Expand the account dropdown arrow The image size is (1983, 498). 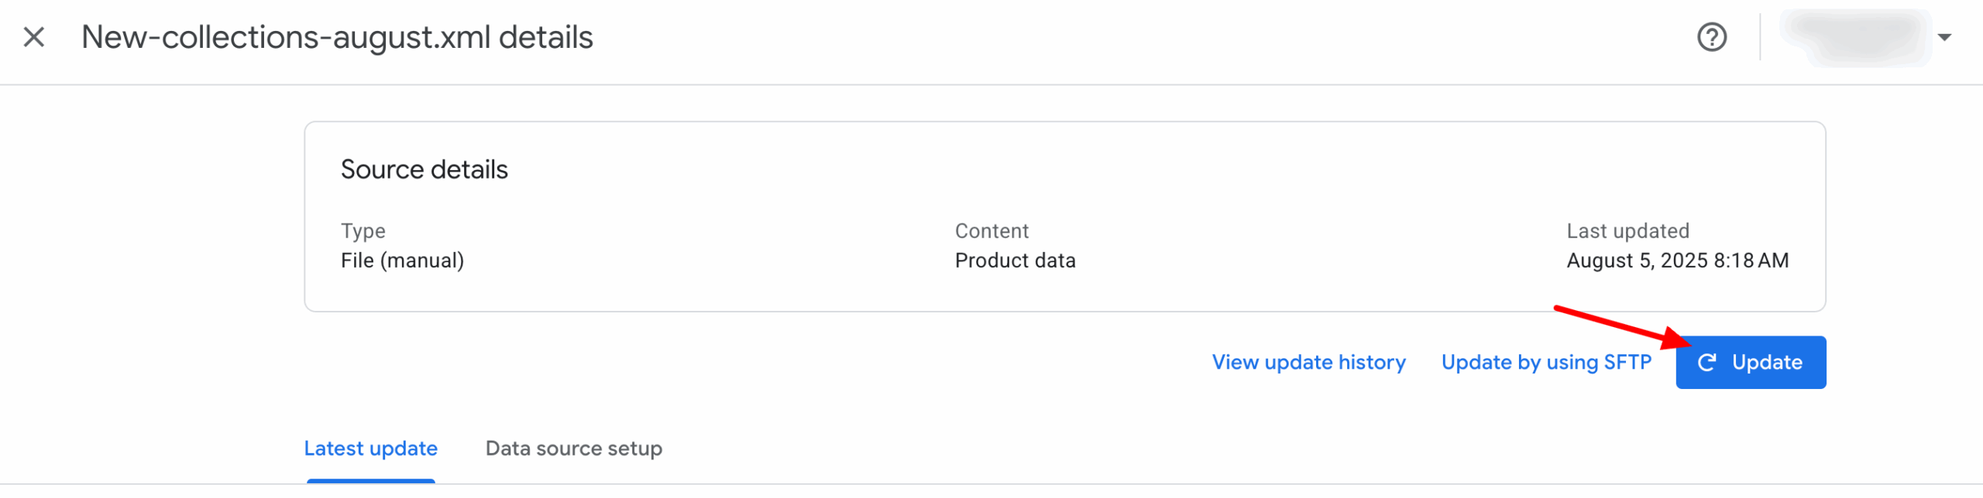[x=1943, y=37]
